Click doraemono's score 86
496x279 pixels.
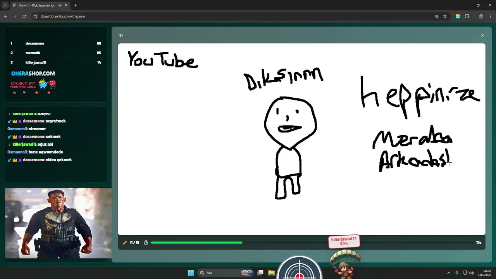[99, 43]
